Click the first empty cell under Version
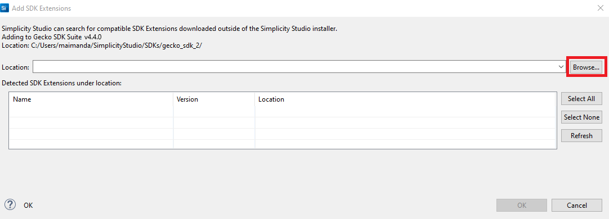 point(214,112)
